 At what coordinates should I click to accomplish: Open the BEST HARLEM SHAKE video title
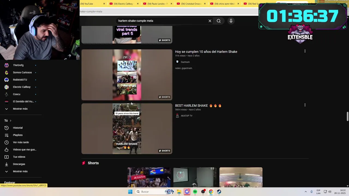pyautogui.click(x=198, y=106)
